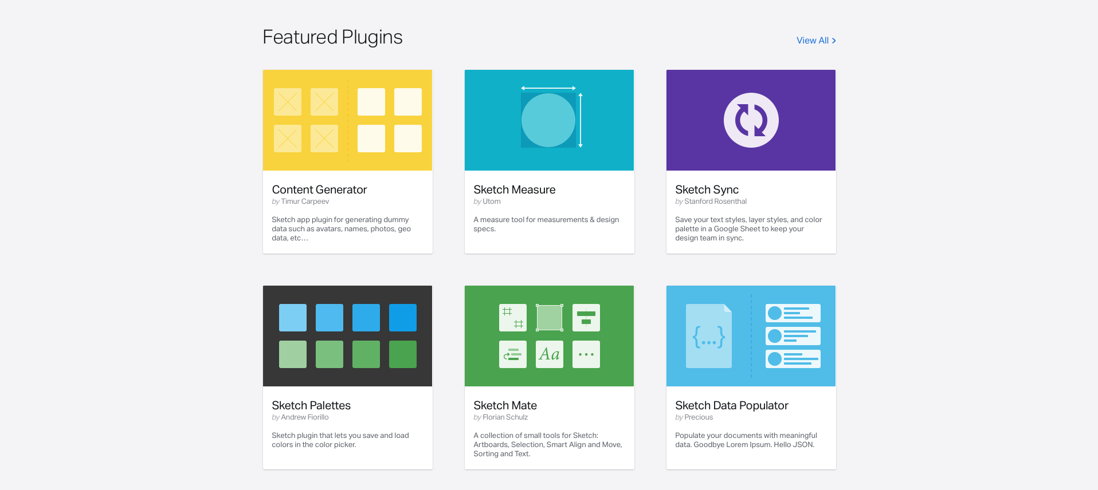Image resolution: width=1098 pixels, height=490 pixels.
Task: Click the artboard grid icon in Sketch Mate
Action: point(513,318)
